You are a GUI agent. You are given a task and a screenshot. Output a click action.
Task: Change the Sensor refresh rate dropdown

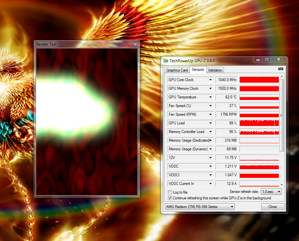point(271,192)
